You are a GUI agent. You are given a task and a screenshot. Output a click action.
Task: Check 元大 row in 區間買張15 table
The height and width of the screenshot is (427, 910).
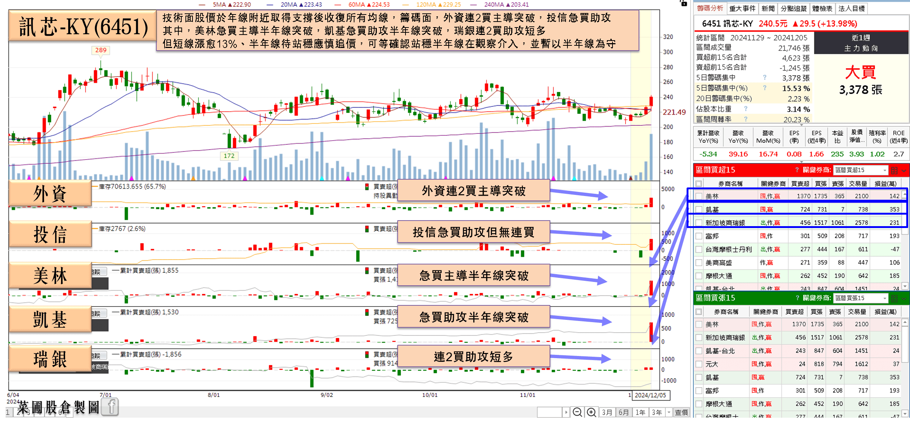(x=699, y=364)
